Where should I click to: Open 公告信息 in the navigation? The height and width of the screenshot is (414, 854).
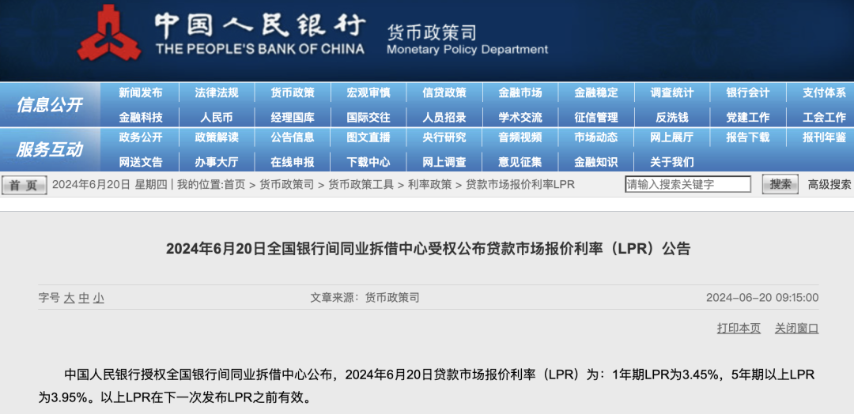click(293, 137)
